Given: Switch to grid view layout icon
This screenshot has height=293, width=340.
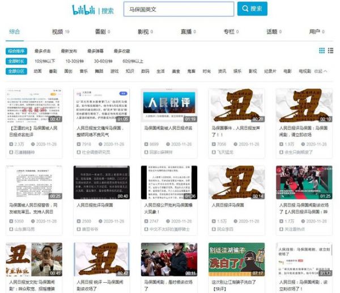Looking at the screenshot, I should click(322, 51).
